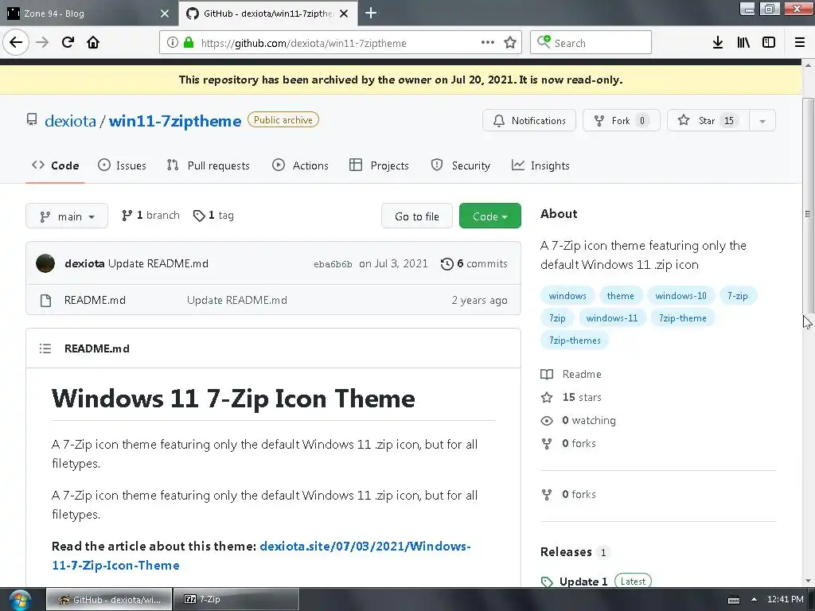The height and width of the screenshot is (611, 815).
Task: Open the README table of contents icon
Action: pyautogui.click(x=45, y=348)
